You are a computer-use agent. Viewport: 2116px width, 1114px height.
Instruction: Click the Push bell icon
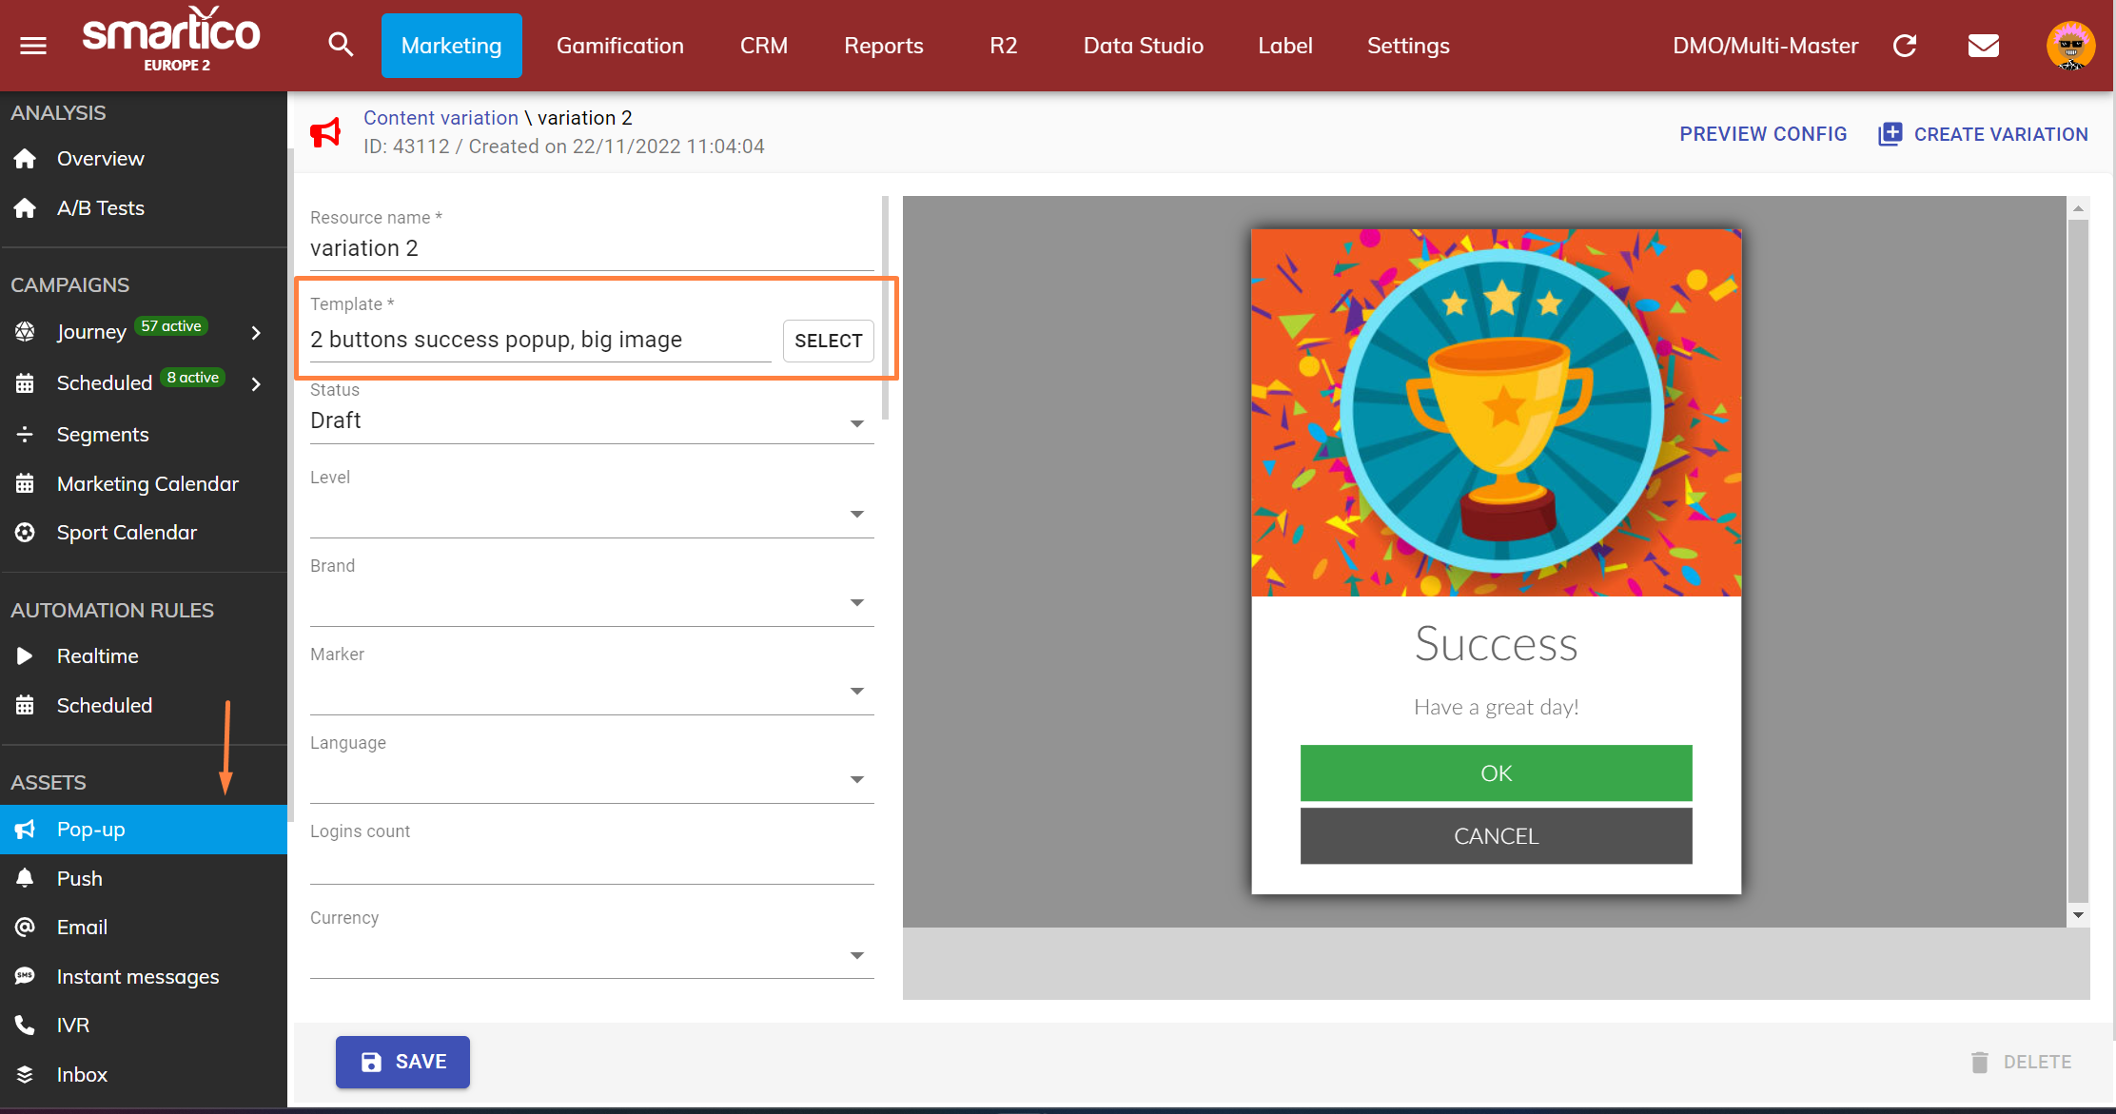click(26, 878)
